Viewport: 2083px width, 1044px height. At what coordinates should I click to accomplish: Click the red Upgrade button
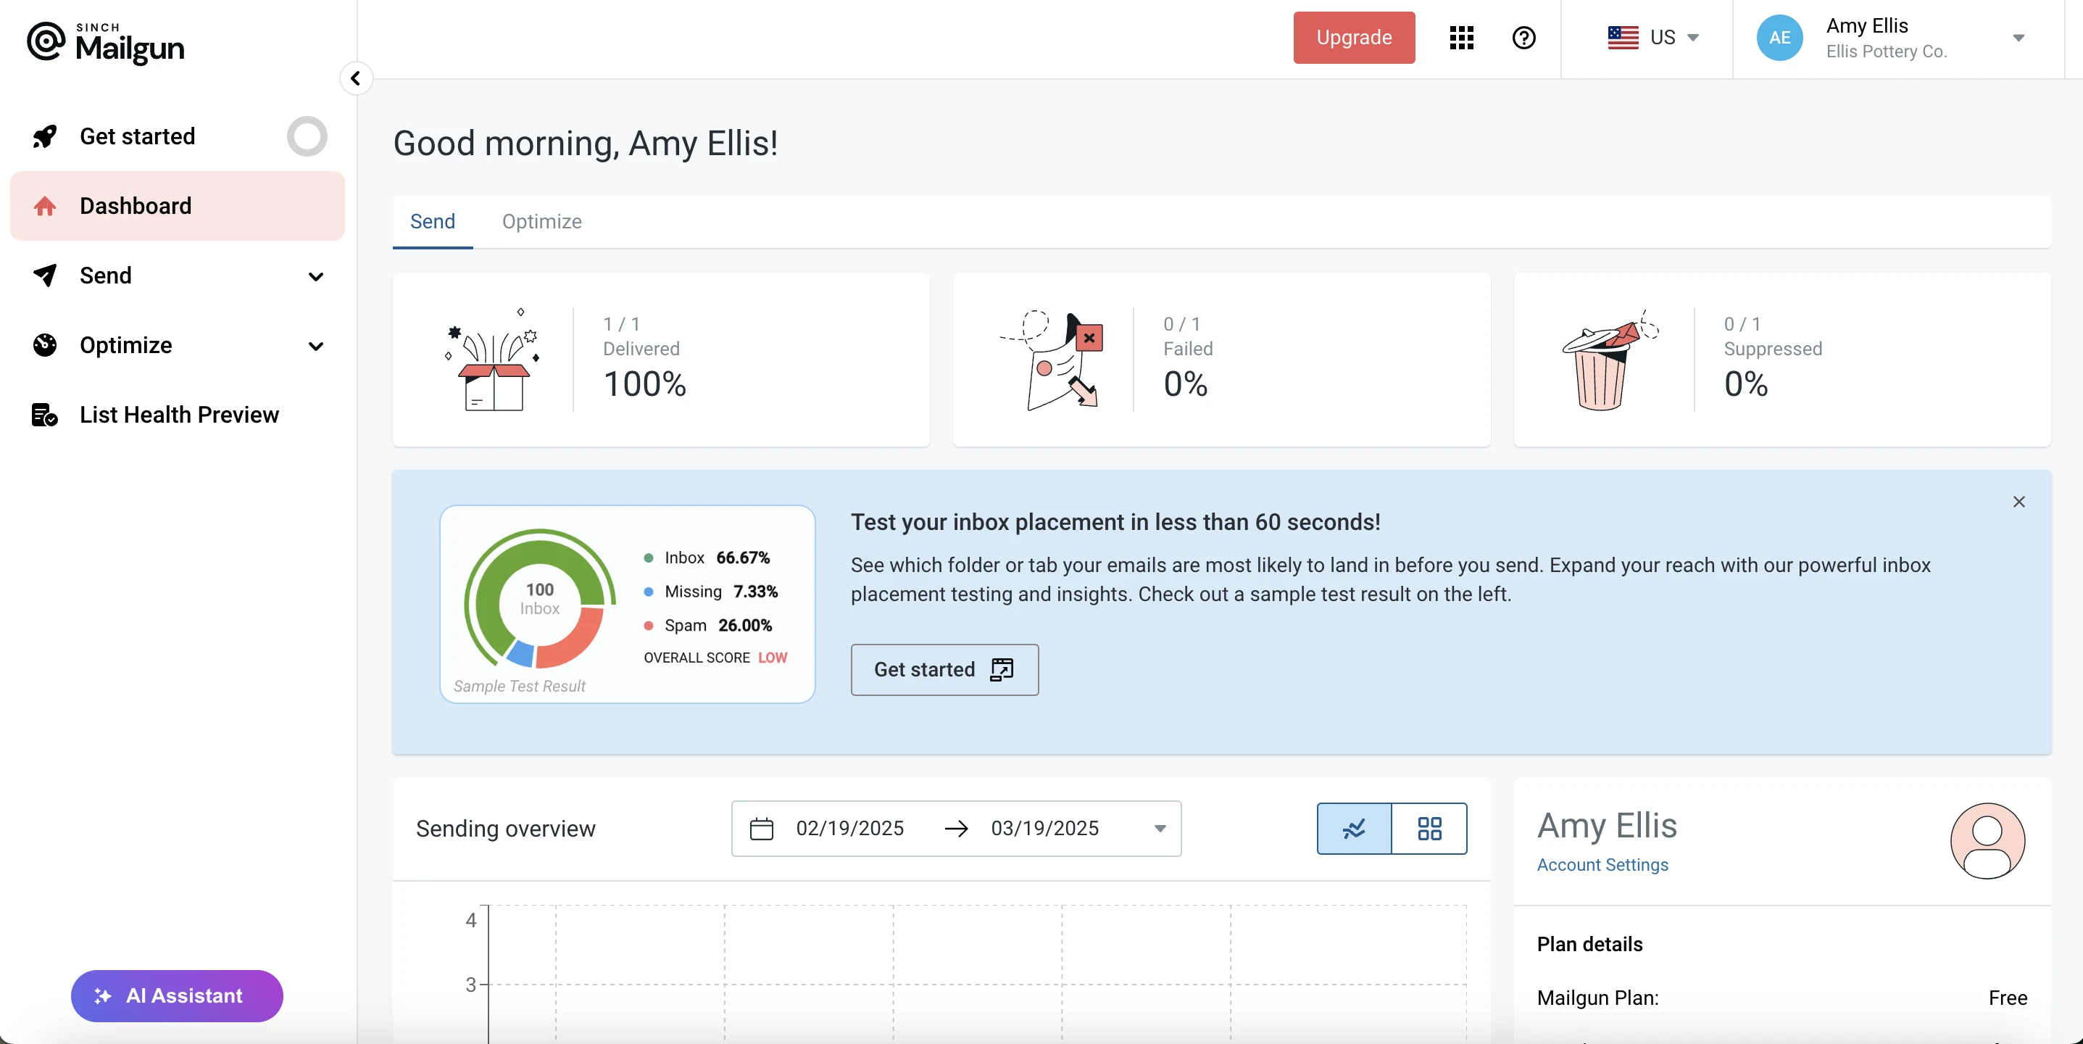[x=1354, y=38]
